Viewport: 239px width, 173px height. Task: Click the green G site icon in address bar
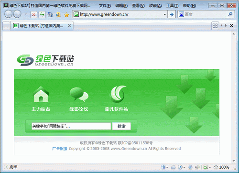(76, 14)
